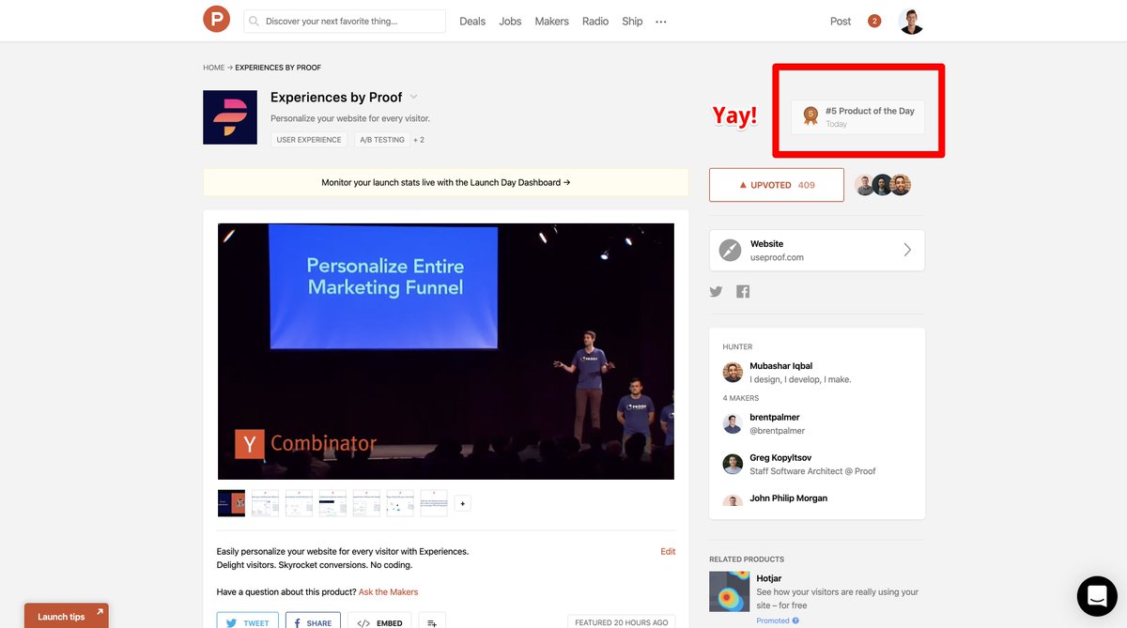Viewport: 1127px width, 628px height.
Task: Click the Experiences by Proof product logo
Action: (x=230, y=117)
